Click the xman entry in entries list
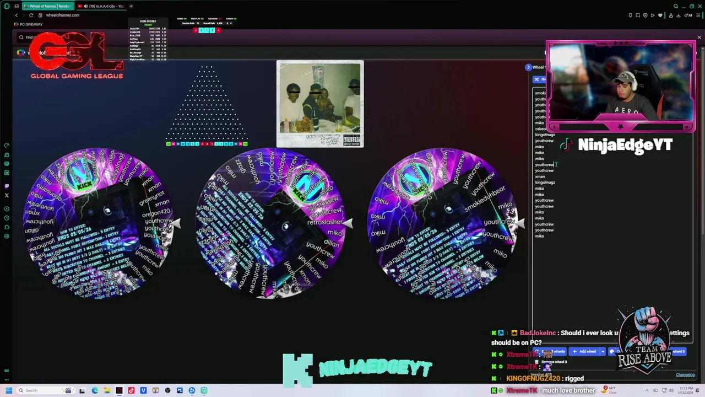The image size is (705, 397). 540,176
